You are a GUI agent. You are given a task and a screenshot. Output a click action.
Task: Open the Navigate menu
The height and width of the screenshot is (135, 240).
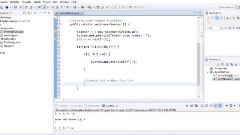coord(26,2)
